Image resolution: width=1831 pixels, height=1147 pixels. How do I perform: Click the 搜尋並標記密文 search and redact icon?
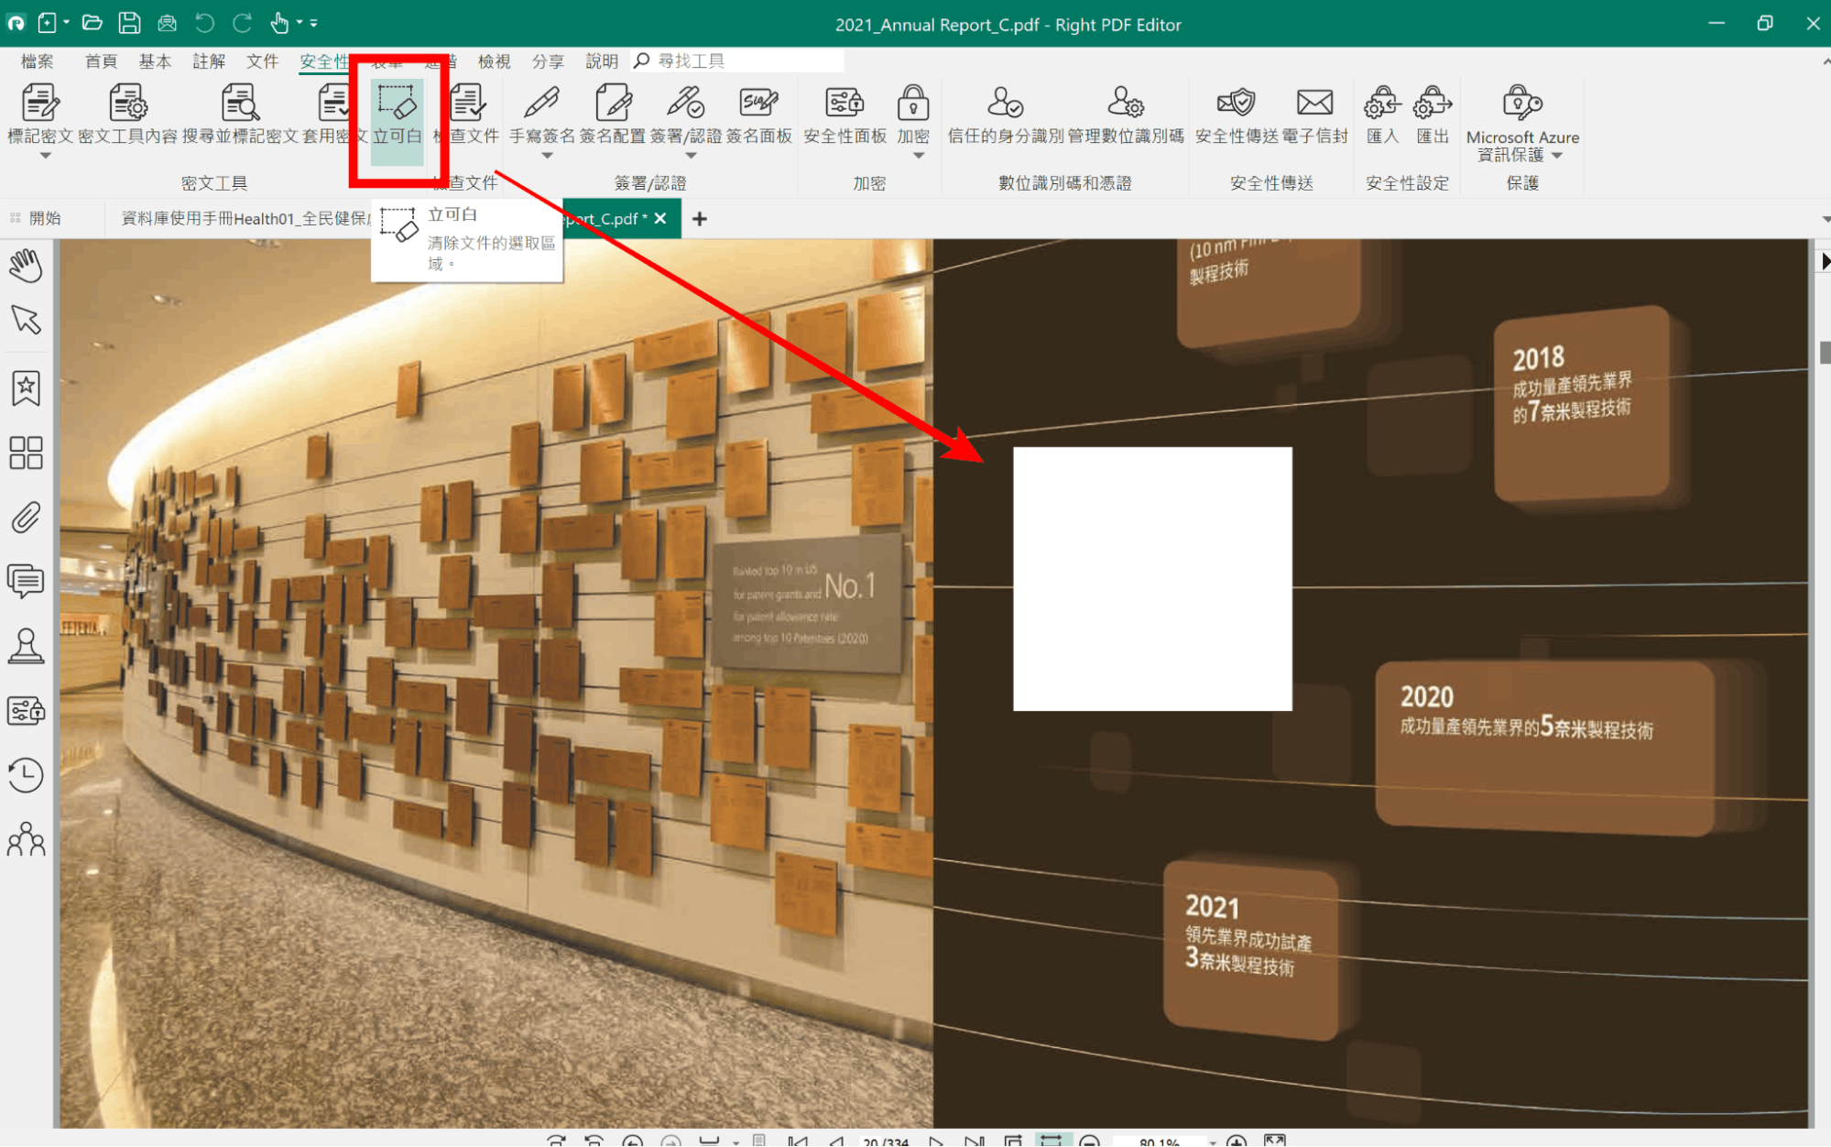coord(240,104)
